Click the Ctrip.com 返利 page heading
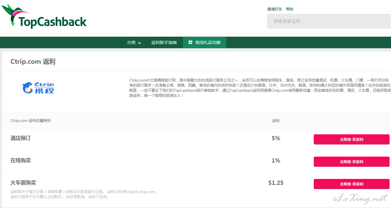391x208 pixels. click(x=33, y=62)
